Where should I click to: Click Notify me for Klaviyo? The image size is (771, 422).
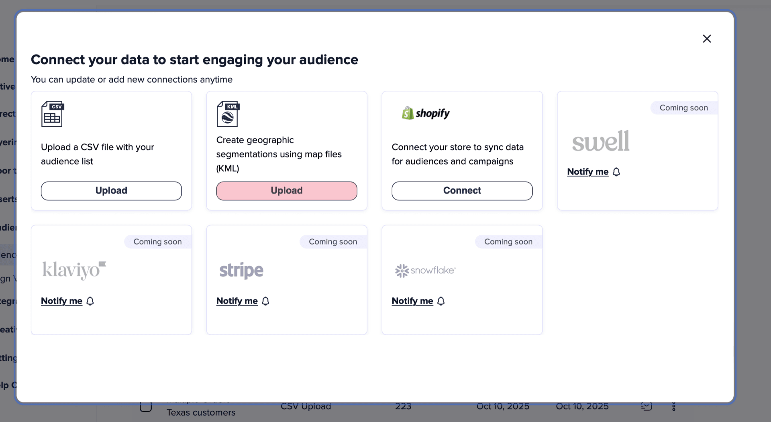pos(61,301)
